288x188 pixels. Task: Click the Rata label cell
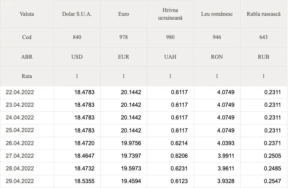click(x=27, y=76)
